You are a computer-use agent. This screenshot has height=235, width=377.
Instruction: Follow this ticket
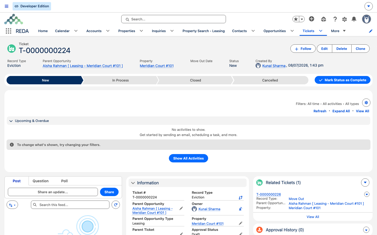tap(303, 49)
